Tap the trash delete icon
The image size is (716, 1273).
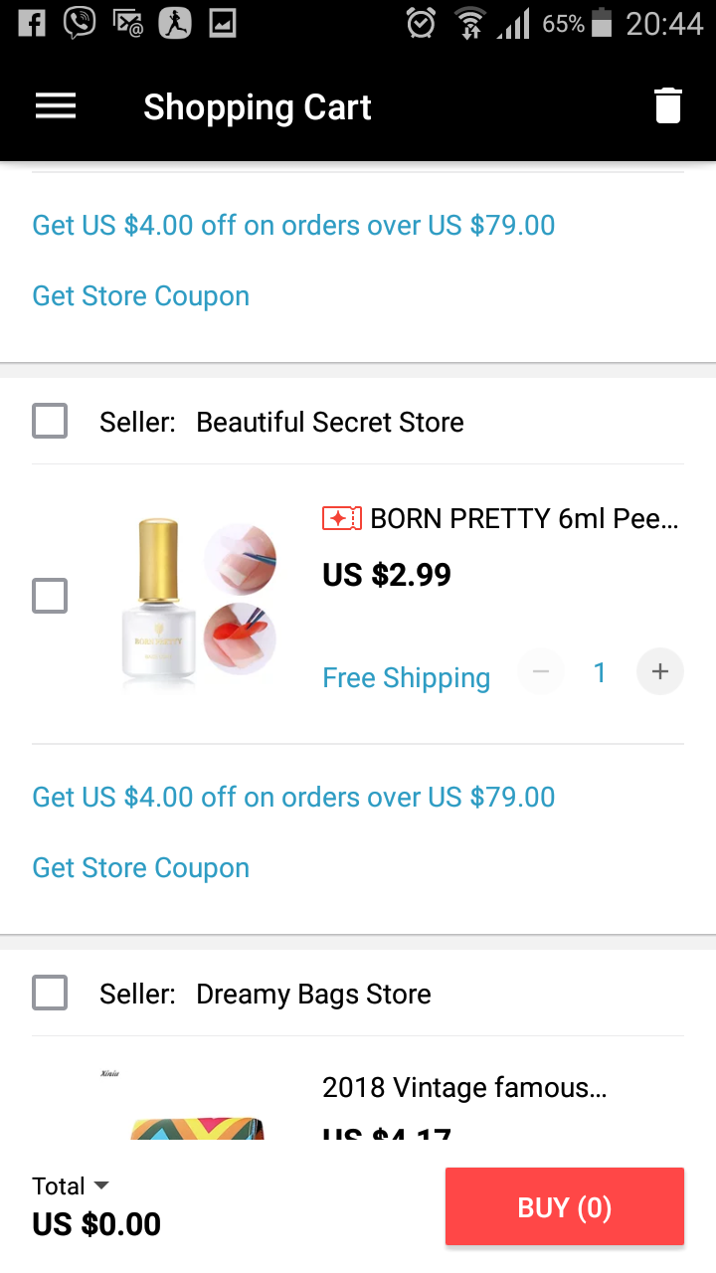coord(667,105)
